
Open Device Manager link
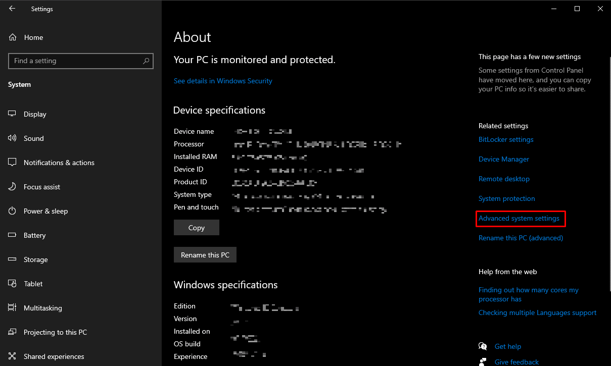click(x=504, y=159)
